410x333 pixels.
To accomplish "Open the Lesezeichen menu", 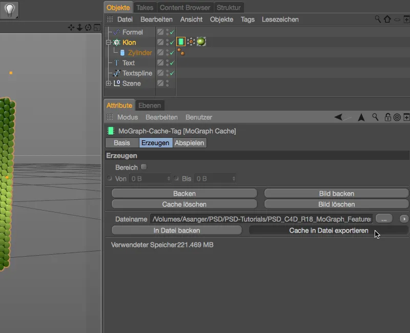I will coord(280,19).
